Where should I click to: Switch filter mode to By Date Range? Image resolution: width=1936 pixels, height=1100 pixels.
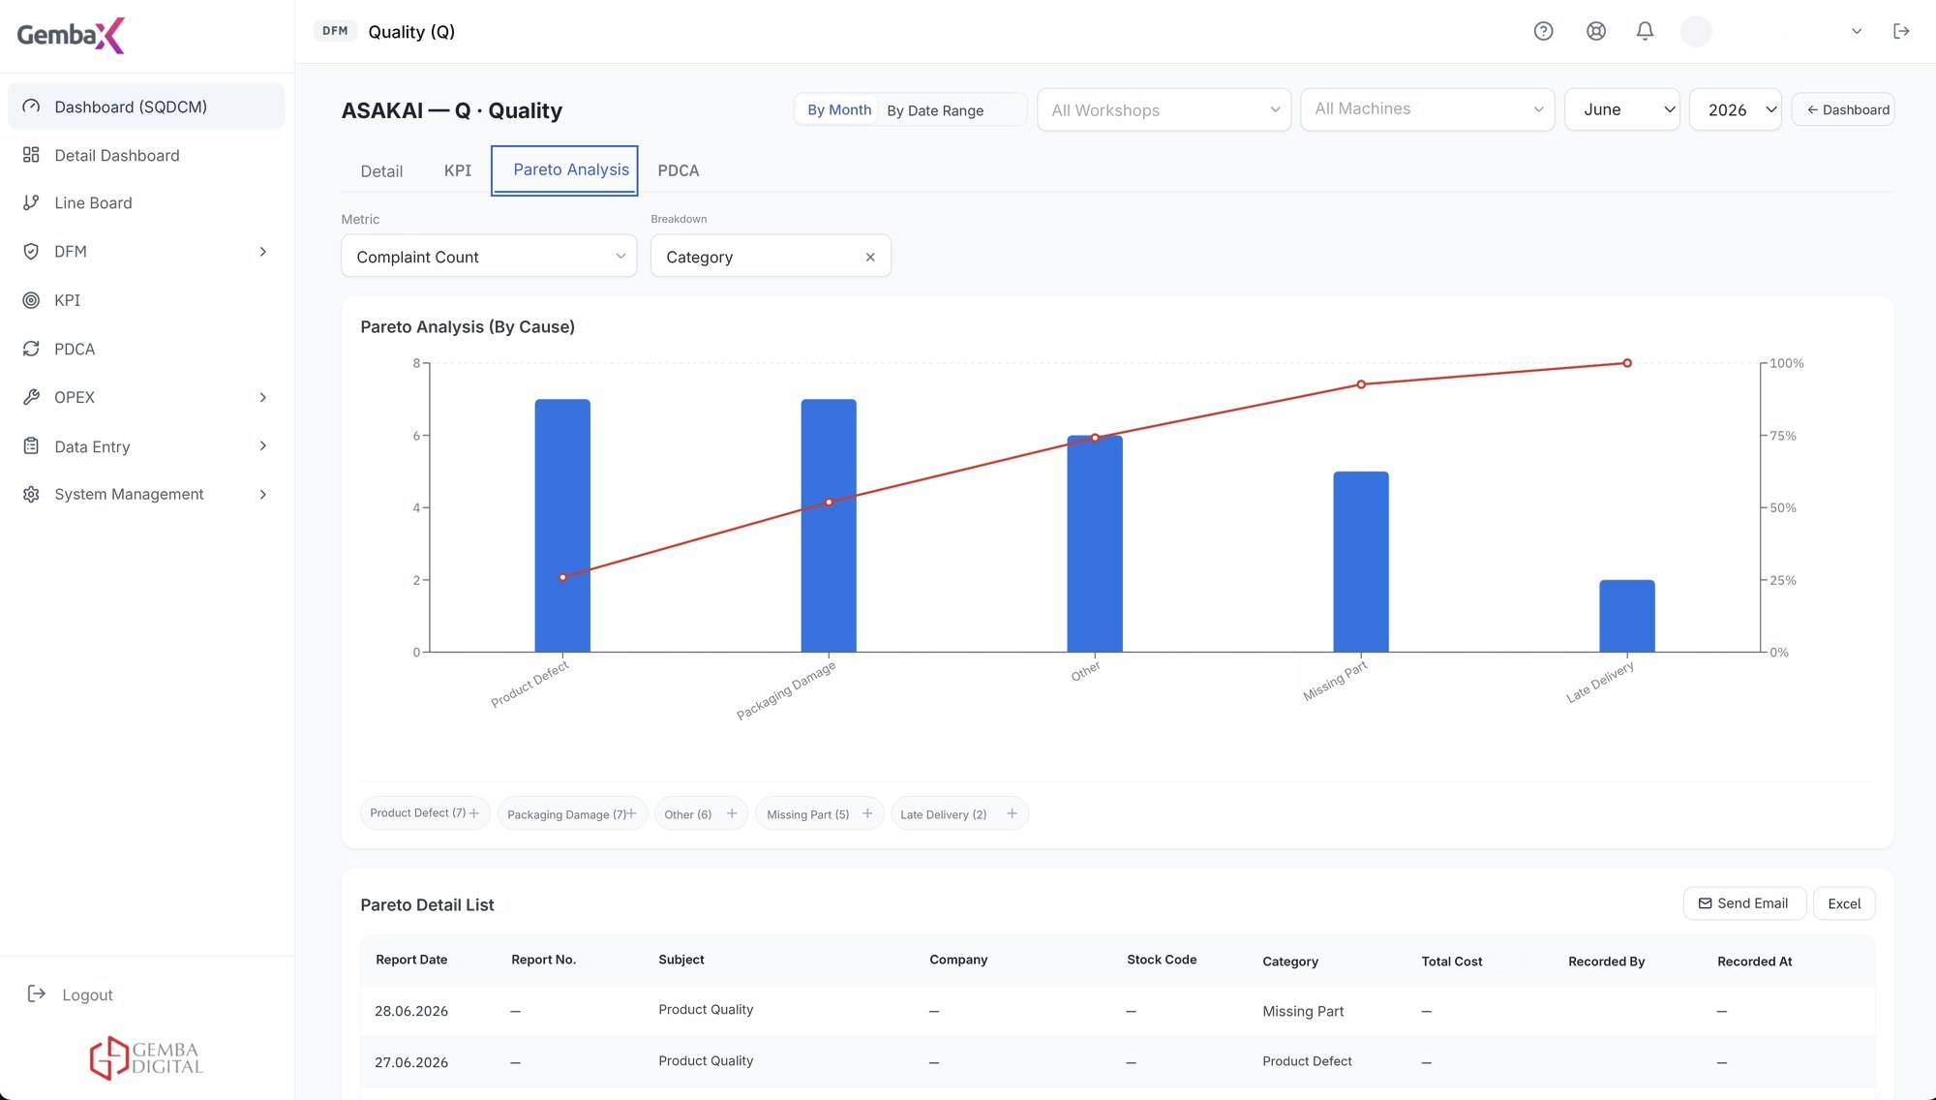[935, 110]
